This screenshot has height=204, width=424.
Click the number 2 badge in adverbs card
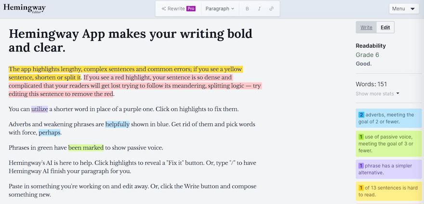[361, 115]
